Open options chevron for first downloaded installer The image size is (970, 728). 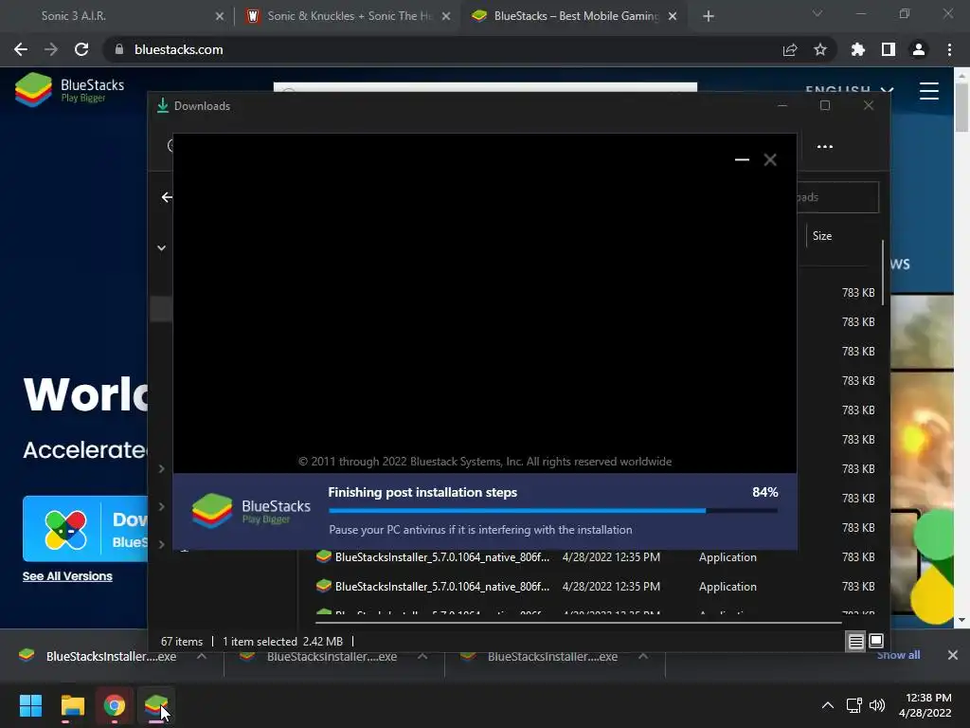coord(202,656)
